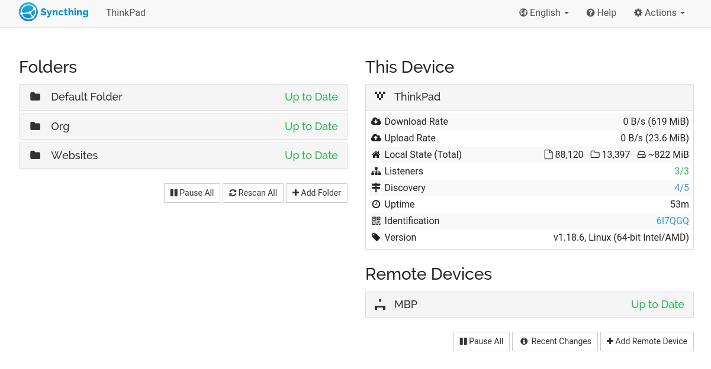Click the Add Folder button
Screen dimensions: 711x369
[317, 193]
